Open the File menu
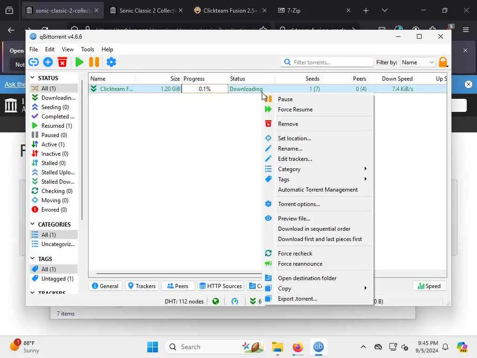Viewport: 477px width, 358px height. pyautogui.click(x=34, y=49)
